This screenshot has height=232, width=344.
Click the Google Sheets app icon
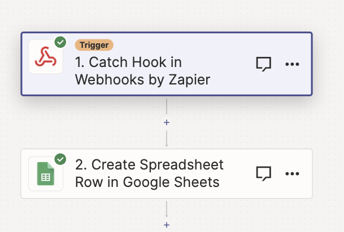click(45, 173)
